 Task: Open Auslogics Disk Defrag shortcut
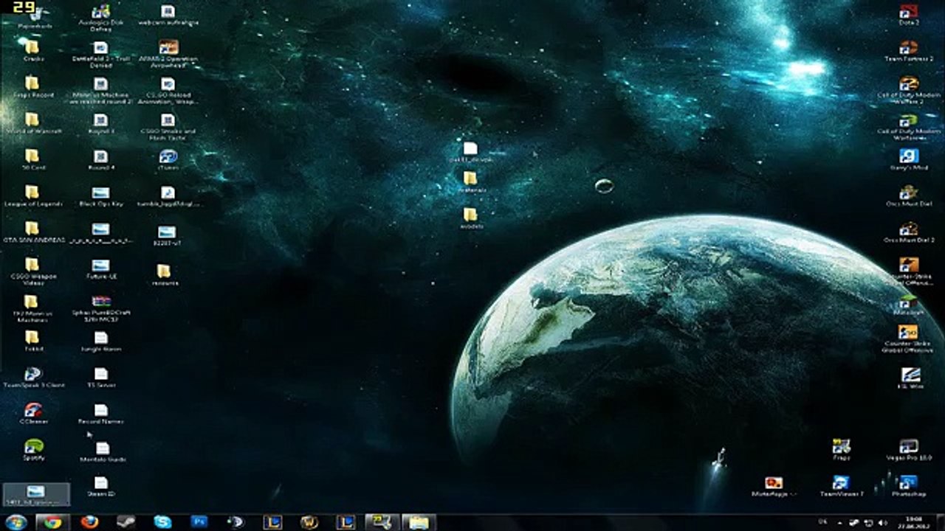click(100, 18)
